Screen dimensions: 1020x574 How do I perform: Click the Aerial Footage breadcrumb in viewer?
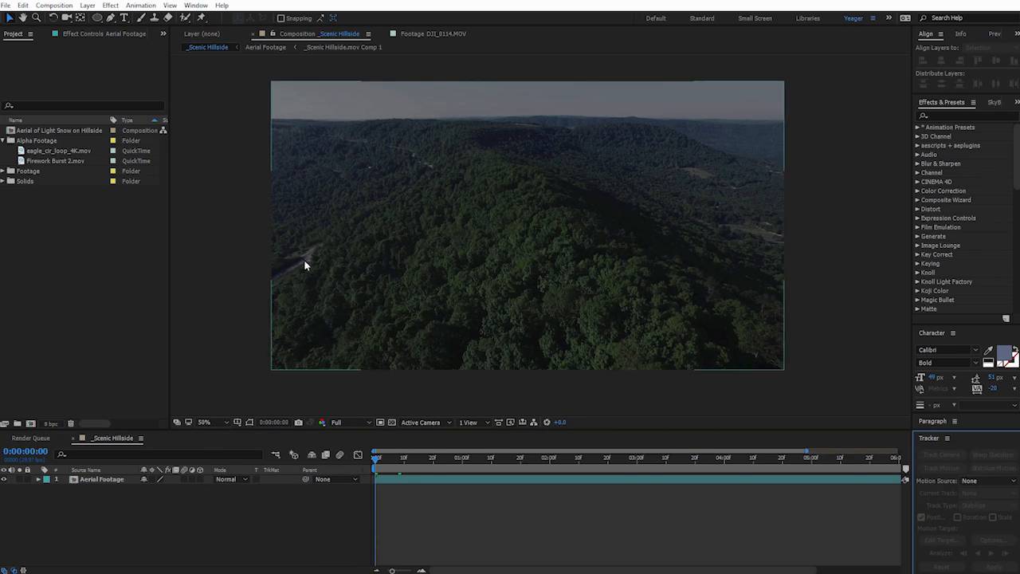pyautogui.click(x=265, y=47)
